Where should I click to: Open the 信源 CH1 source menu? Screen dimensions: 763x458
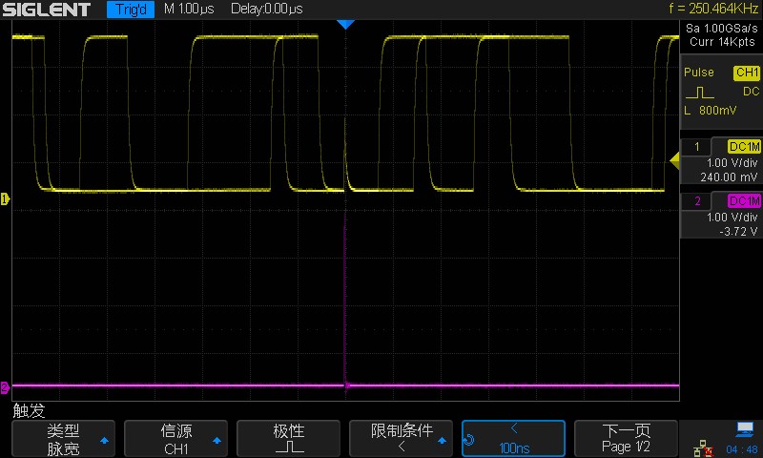[175, 439]
